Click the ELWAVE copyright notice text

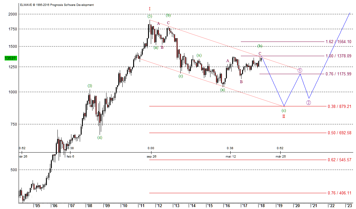click(x=57, y=5)
